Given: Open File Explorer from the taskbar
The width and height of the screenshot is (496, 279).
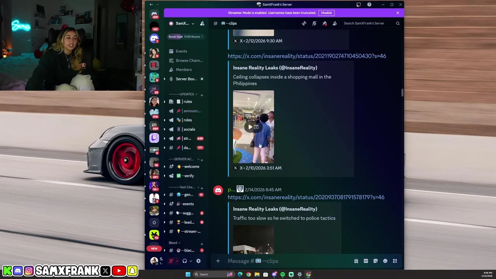Looking at the screenshot, I should 257,274.
